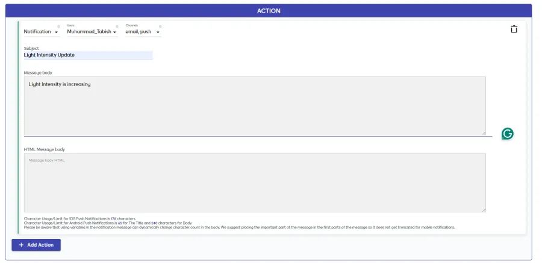The width and height of the screenshot is (542, 263).
Task: Expand the Users dropdown showing Muhammad_Tabish
Action: 92,32
